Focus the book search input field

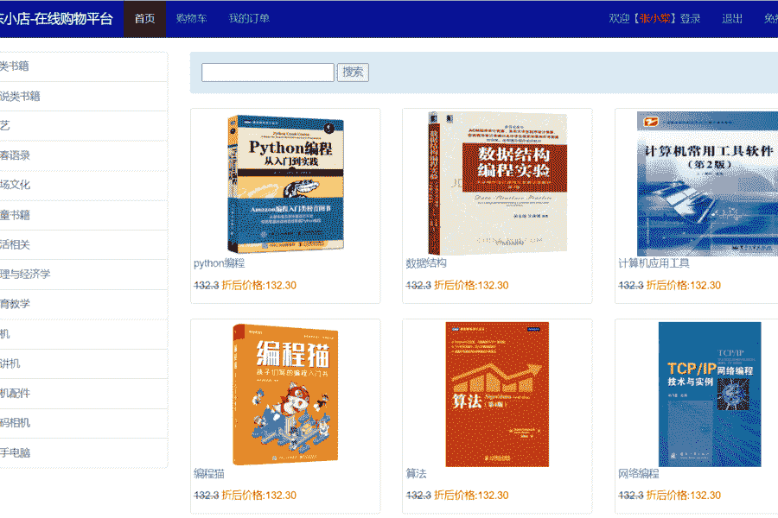tap(268, 73)
